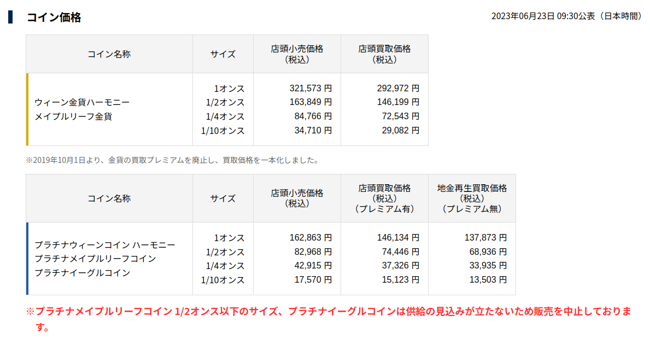Select プラチナメイプルリーフコイン in the platinum table

point(95,259)
